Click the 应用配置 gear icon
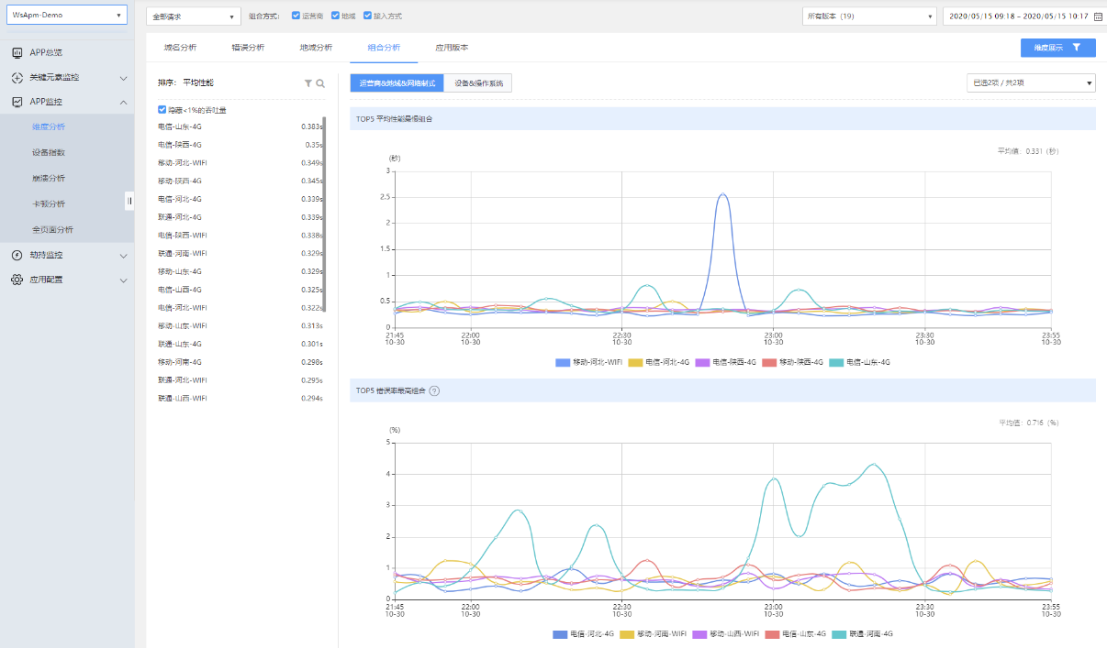The width and height of the screenshot is (1107, 648). (x=17, y=280)
